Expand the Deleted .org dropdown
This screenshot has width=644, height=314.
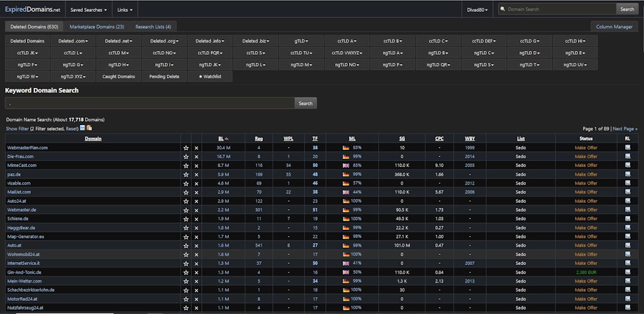164,41
